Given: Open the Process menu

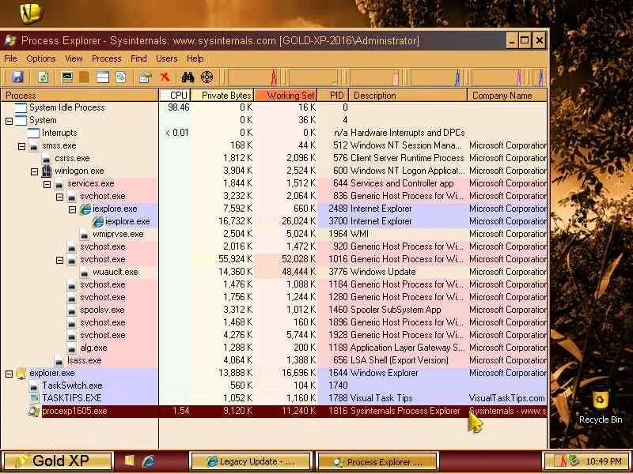Looking at the screenshot, I should point(107,58).
